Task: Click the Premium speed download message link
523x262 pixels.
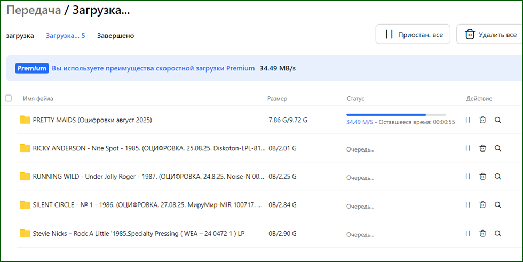Action: [153, 68]
